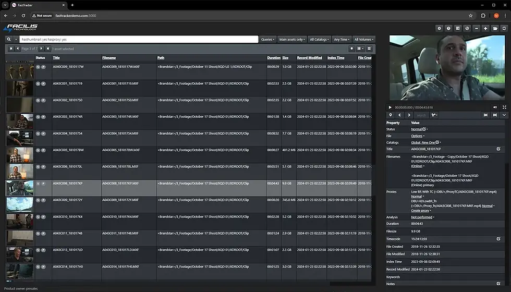Skip to start of clip
The width and height of the screenshot is (511, 292).
click(485, 115)
